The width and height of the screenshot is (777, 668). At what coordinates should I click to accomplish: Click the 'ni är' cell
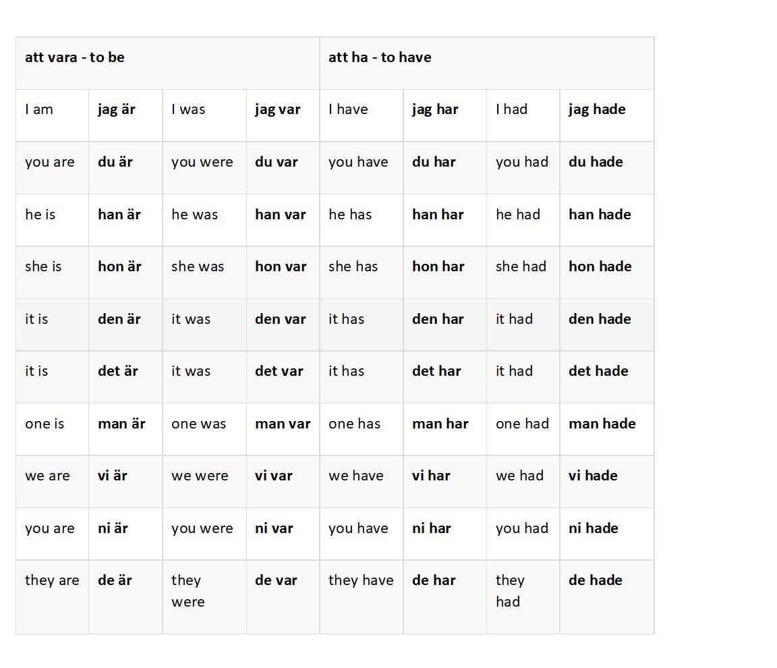click(125, 534)
